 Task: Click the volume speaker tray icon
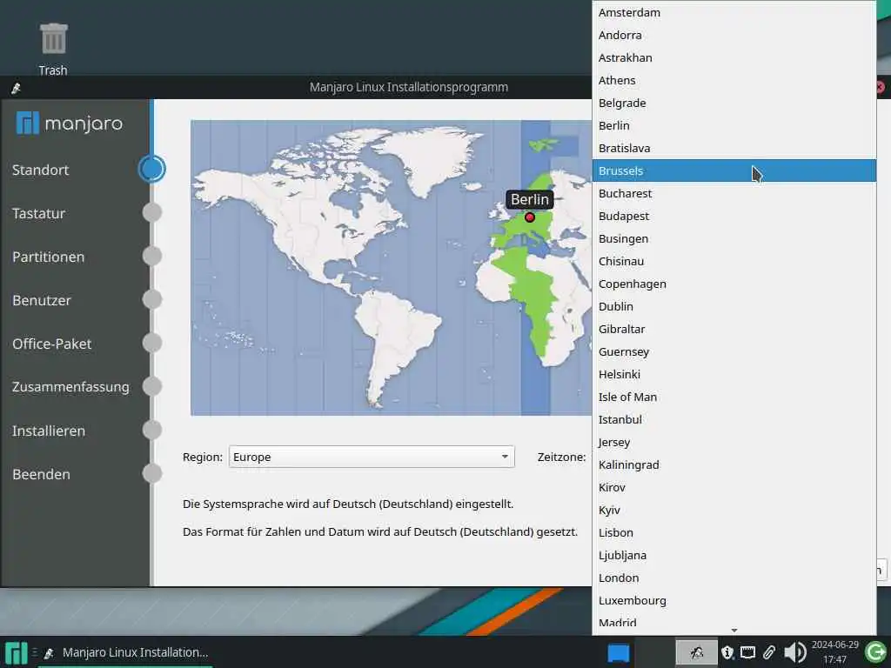794,652
